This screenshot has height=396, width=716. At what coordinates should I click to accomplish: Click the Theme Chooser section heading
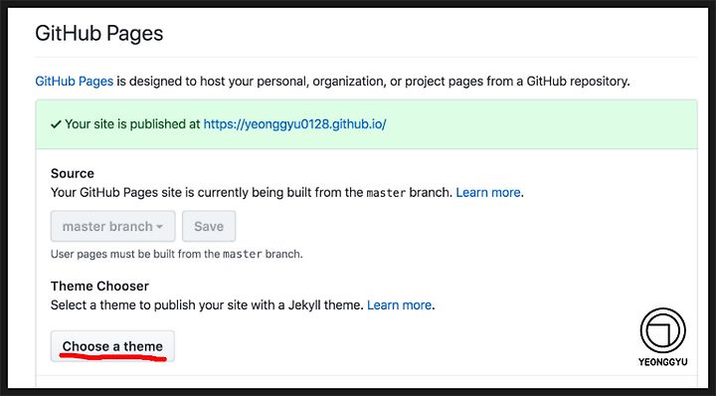click(x=99, y=286)
